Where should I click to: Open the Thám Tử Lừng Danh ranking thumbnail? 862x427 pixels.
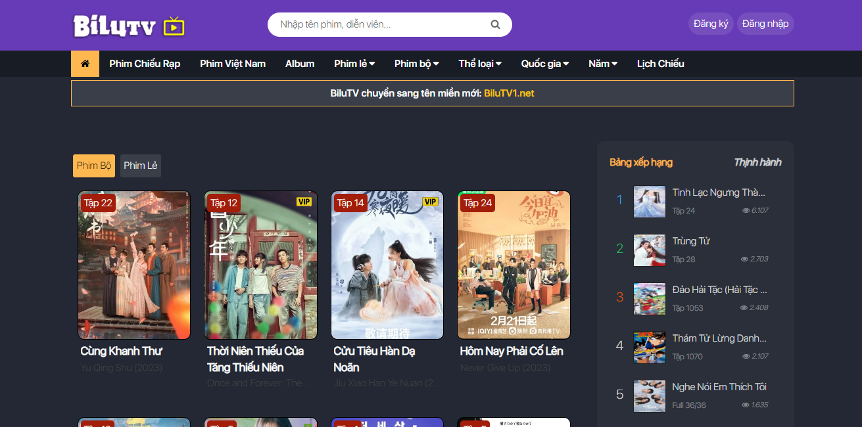click(x=650, y=348)
